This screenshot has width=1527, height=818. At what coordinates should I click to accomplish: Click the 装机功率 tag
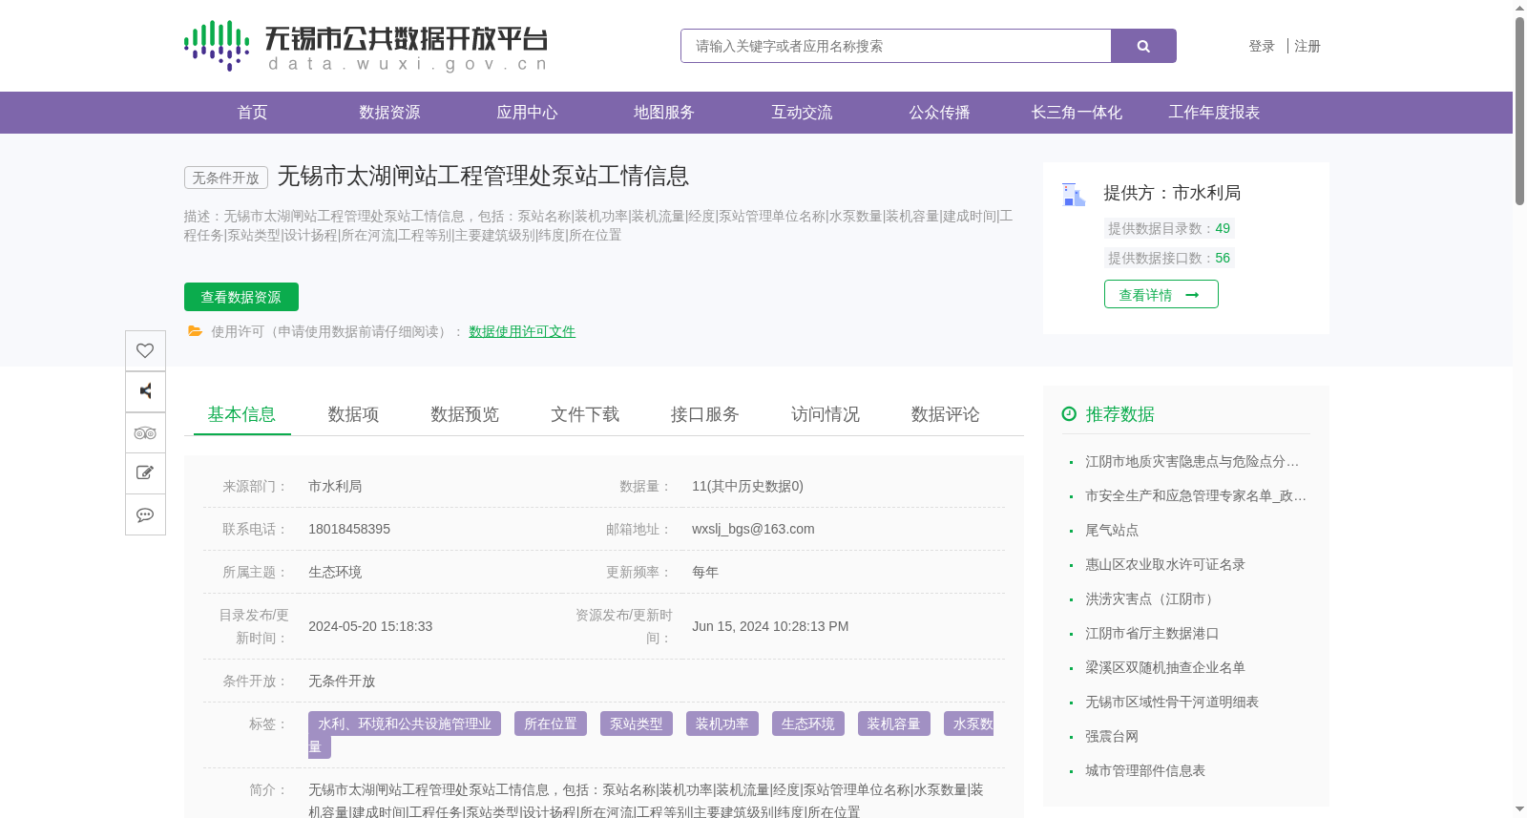[x=722, y=724]
